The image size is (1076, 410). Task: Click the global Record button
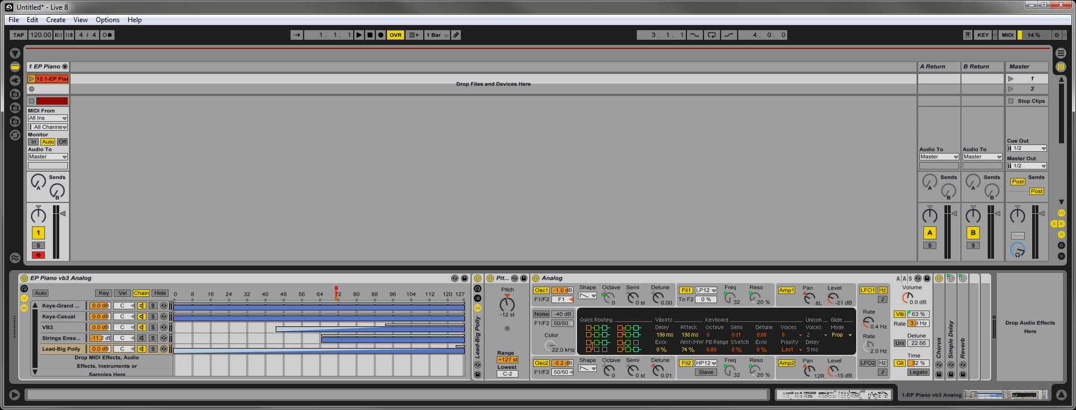(381, 35)
